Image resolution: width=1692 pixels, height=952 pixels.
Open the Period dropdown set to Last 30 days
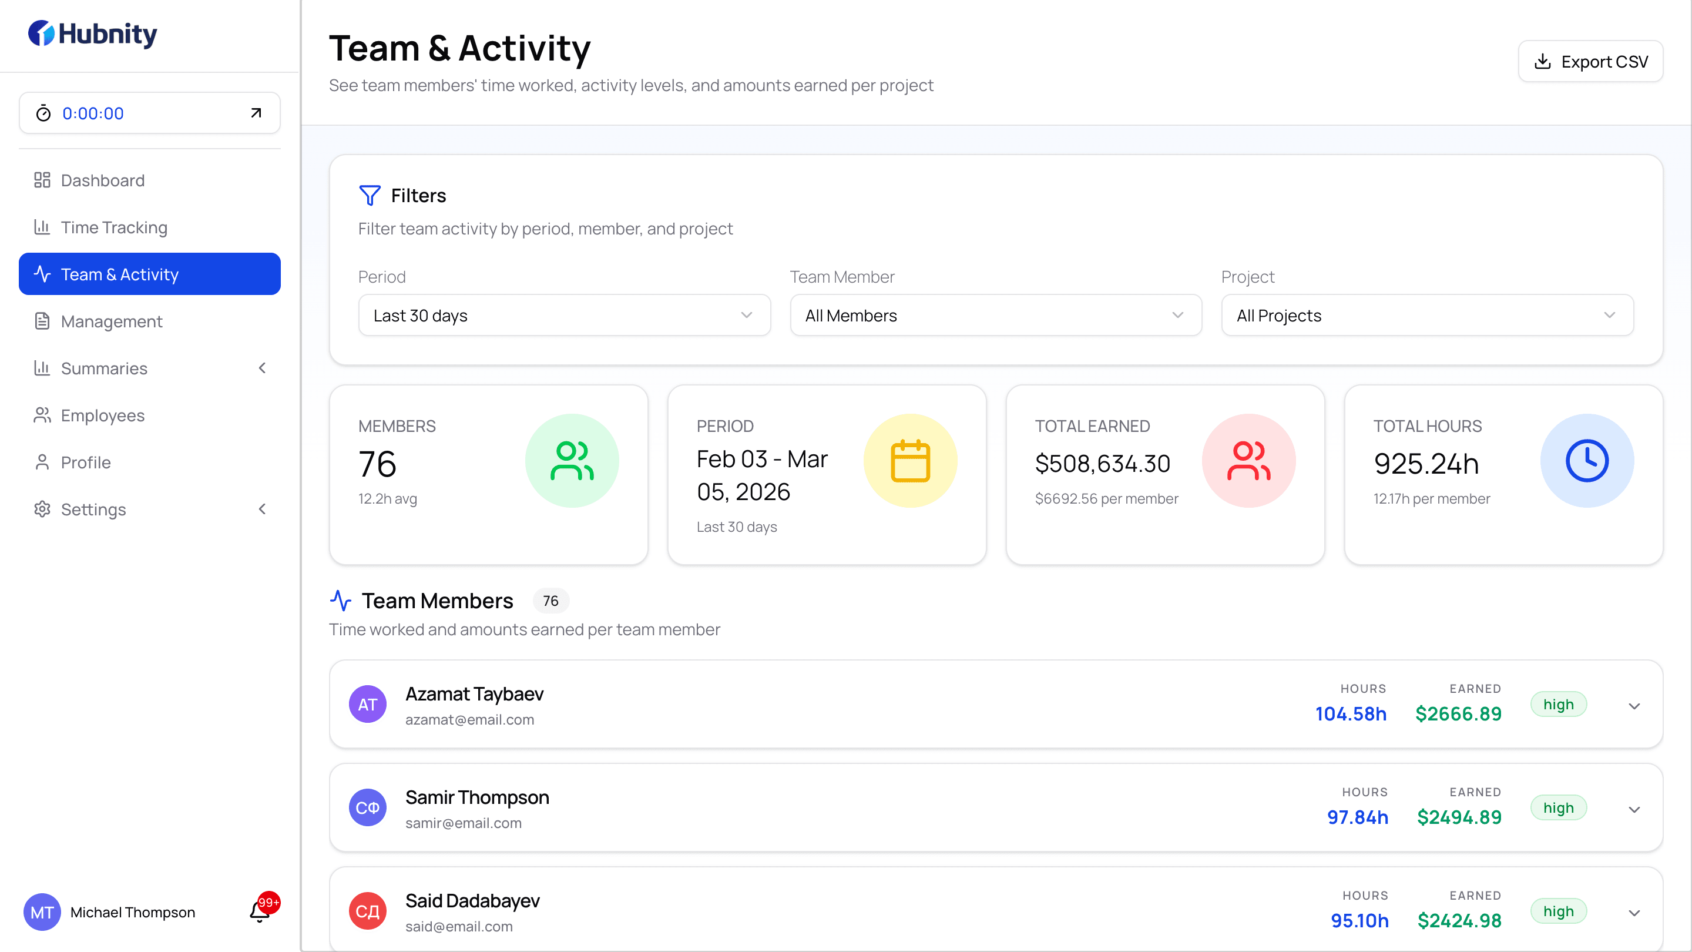(x=563, y=316)
